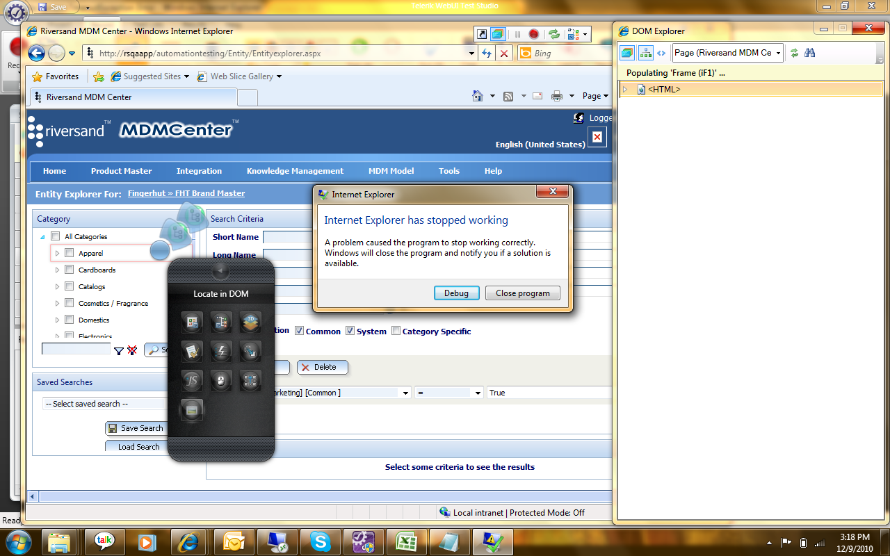Viewport: 890px width, 556px height.
Task: Expand the Catalogs category node
Action: pos(58,286)
